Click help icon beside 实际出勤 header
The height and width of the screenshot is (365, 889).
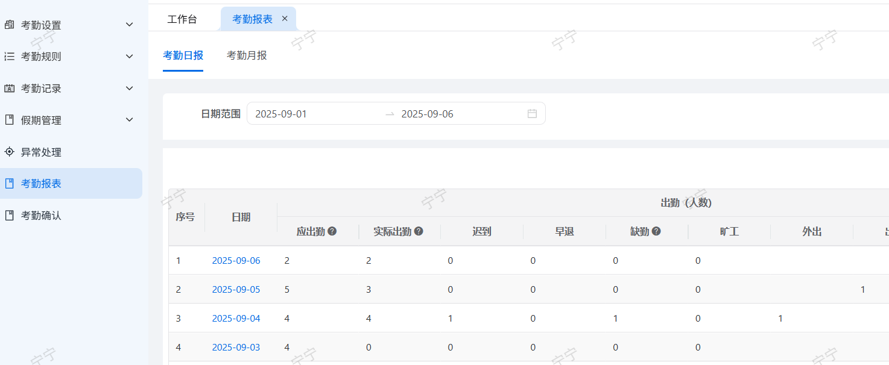point(419,231)
